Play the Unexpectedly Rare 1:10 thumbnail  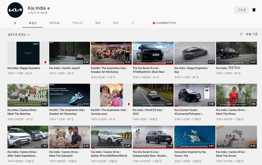pyautogui.click(x=153, y=137)
